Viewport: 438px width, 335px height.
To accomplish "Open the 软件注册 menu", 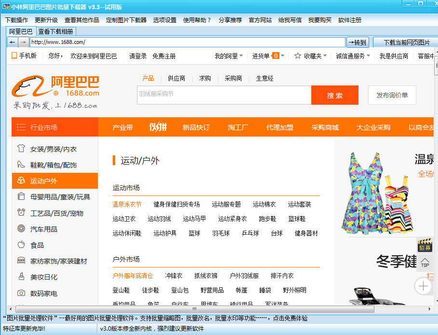I will click(x=350, y=20).
